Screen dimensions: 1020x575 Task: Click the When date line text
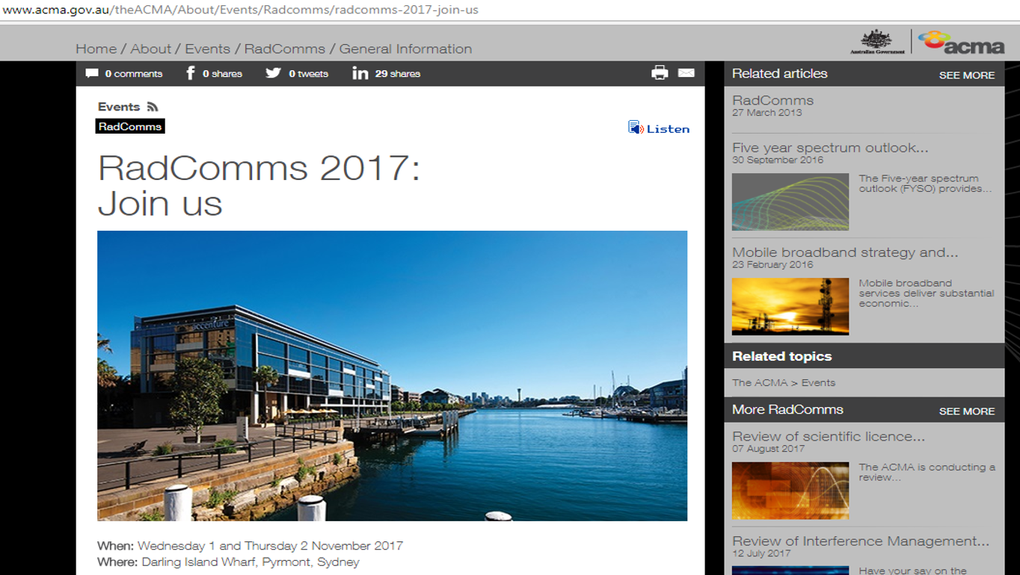(x=250, y=546)
